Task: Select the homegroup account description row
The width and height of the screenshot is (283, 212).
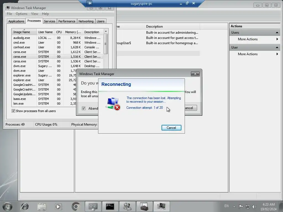Action: [x=172, y=43]
